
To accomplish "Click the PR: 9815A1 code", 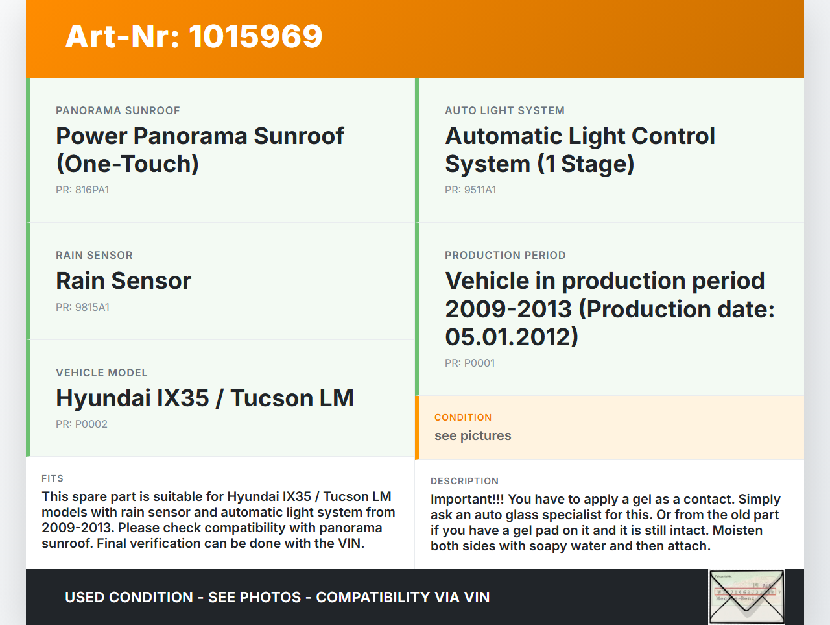I will click(82, 308).
